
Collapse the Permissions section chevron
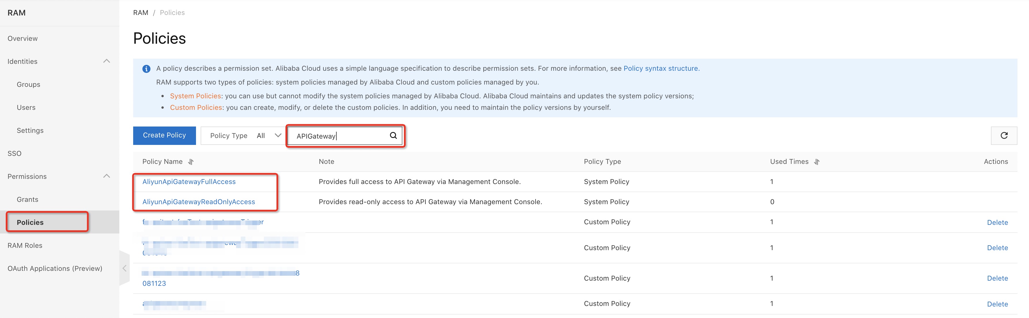[107, 176]
